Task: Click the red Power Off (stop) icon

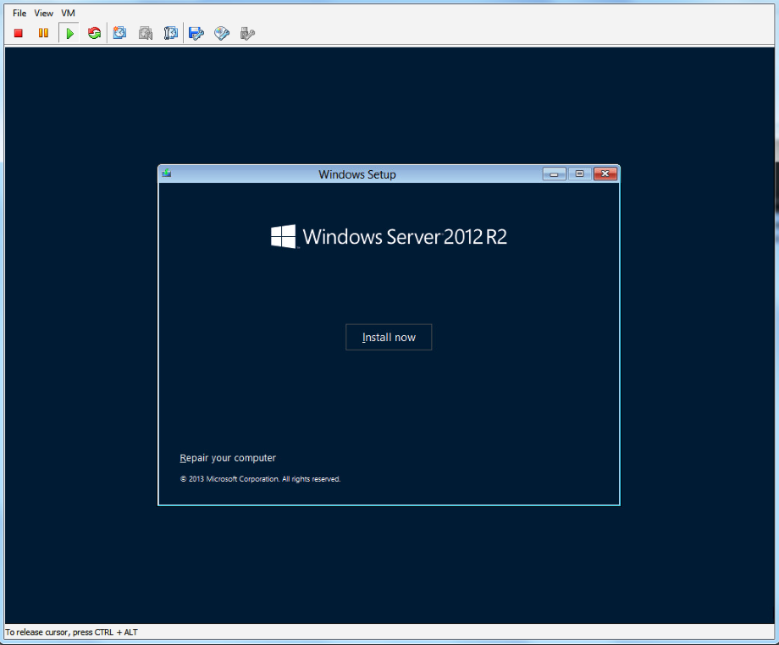Action: pyautogui.click(x=19, y=33)
